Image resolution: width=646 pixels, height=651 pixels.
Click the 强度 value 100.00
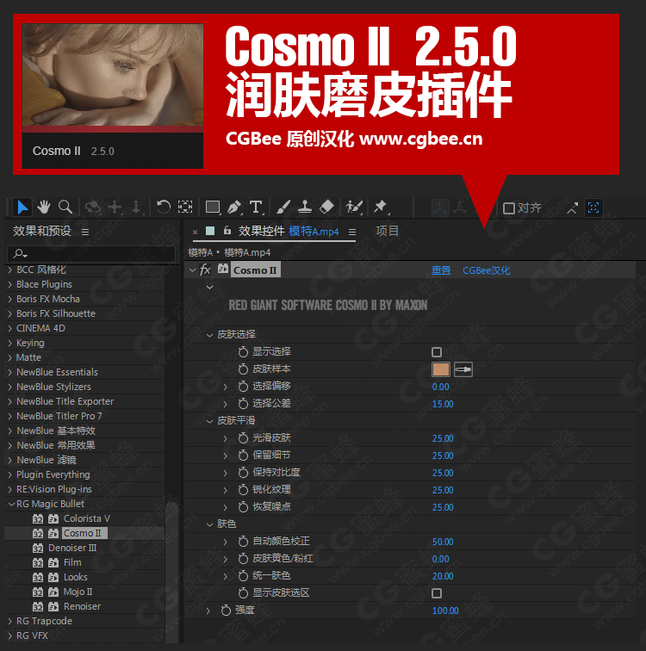[x=445, y=611]
